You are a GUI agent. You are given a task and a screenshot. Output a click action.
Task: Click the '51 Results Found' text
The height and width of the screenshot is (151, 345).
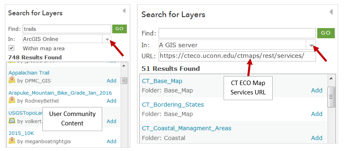click(171, 69)
